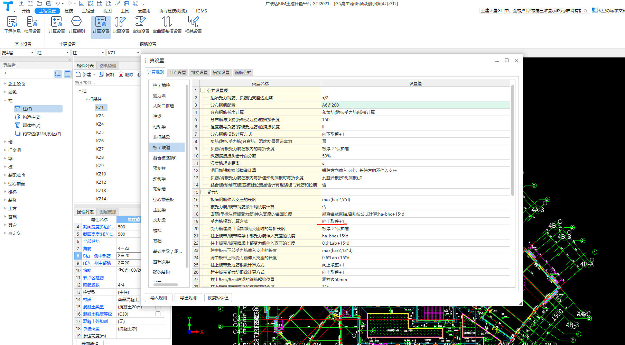This screenshot has width=625, height=345.
Task: Click search icon in top search box
Action: 585,11
